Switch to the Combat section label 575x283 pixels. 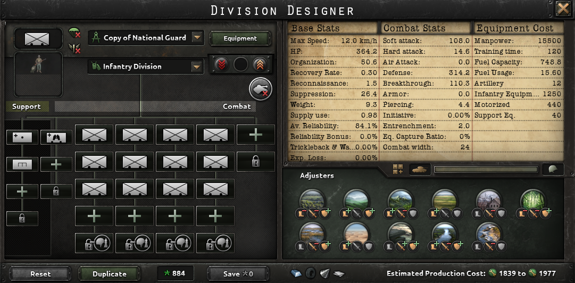pyautogui.click(x=237, y=107)
